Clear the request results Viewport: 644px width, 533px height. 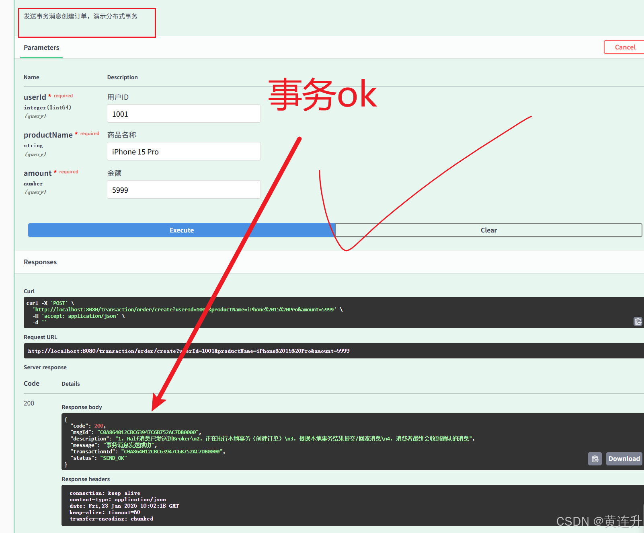pos(489,230)
